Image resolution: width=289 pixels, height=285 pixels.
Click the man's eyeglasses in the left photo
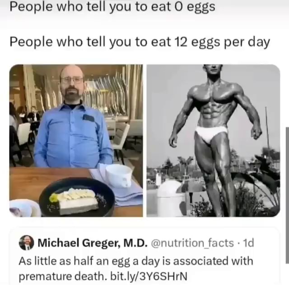pos(72,80)
